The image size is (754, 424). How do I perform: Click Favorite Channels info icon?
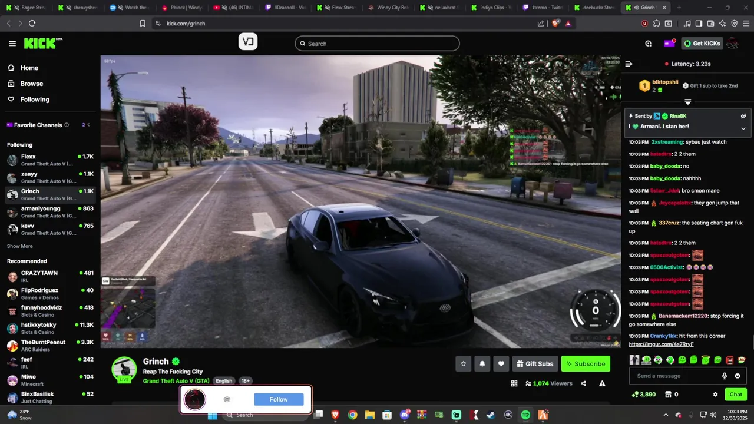[x=67, y=125]
